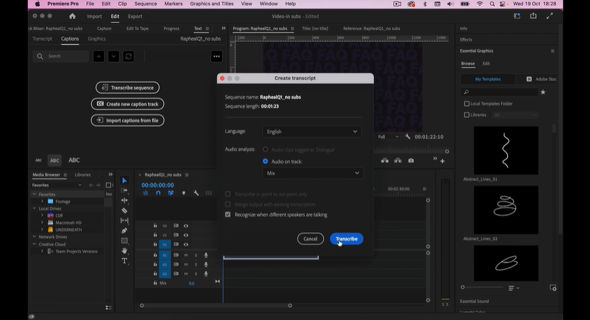
Task: Select the Hand tool
Action: [124, 250]
